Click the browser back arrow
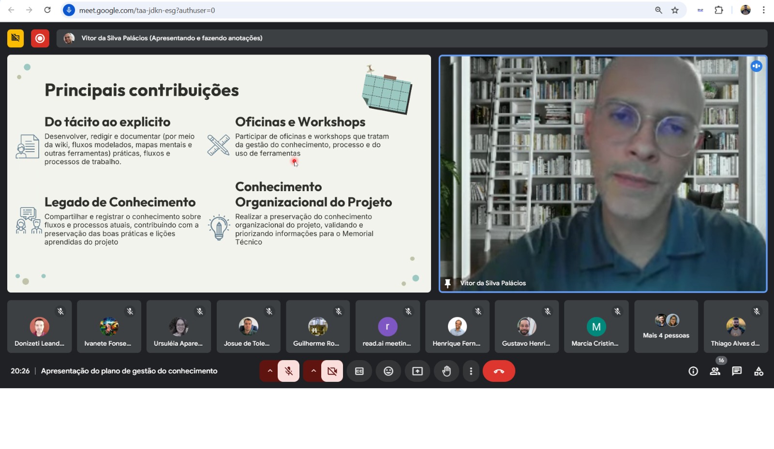 click(x=11, y=10)
